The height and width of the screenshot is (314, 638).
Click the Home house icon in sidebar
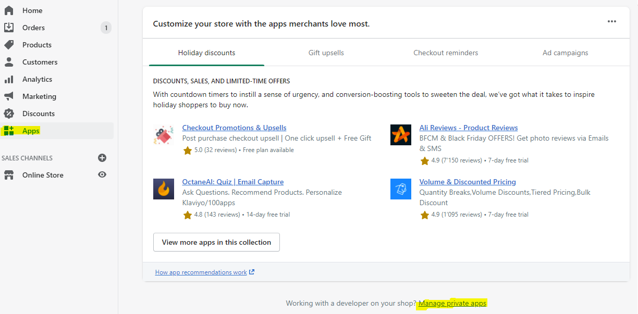[9, 10]
